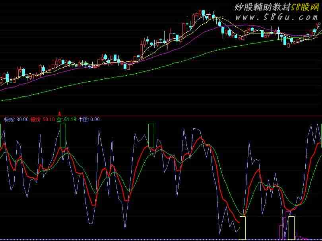Click the small red marker above the indicator divider
The height and width of the screenshot is (241, 322).
pos(60,114)
